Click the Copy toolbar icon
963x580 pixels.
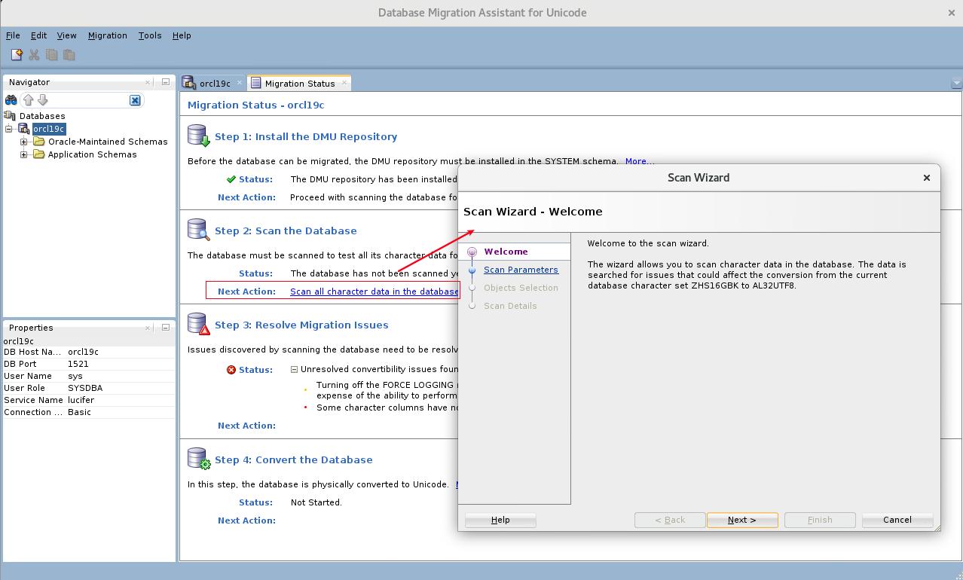(51, 55)
